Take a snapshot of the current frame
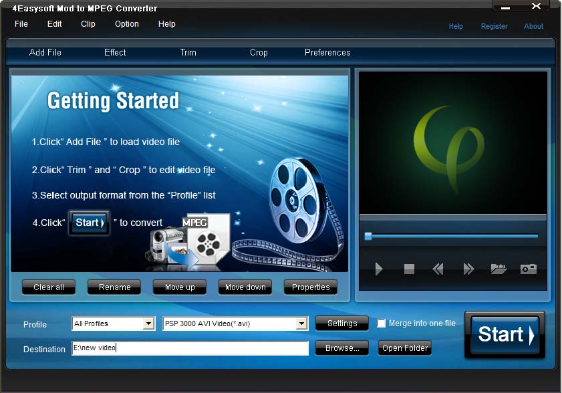The image size is (562, 393). (528, 269)
